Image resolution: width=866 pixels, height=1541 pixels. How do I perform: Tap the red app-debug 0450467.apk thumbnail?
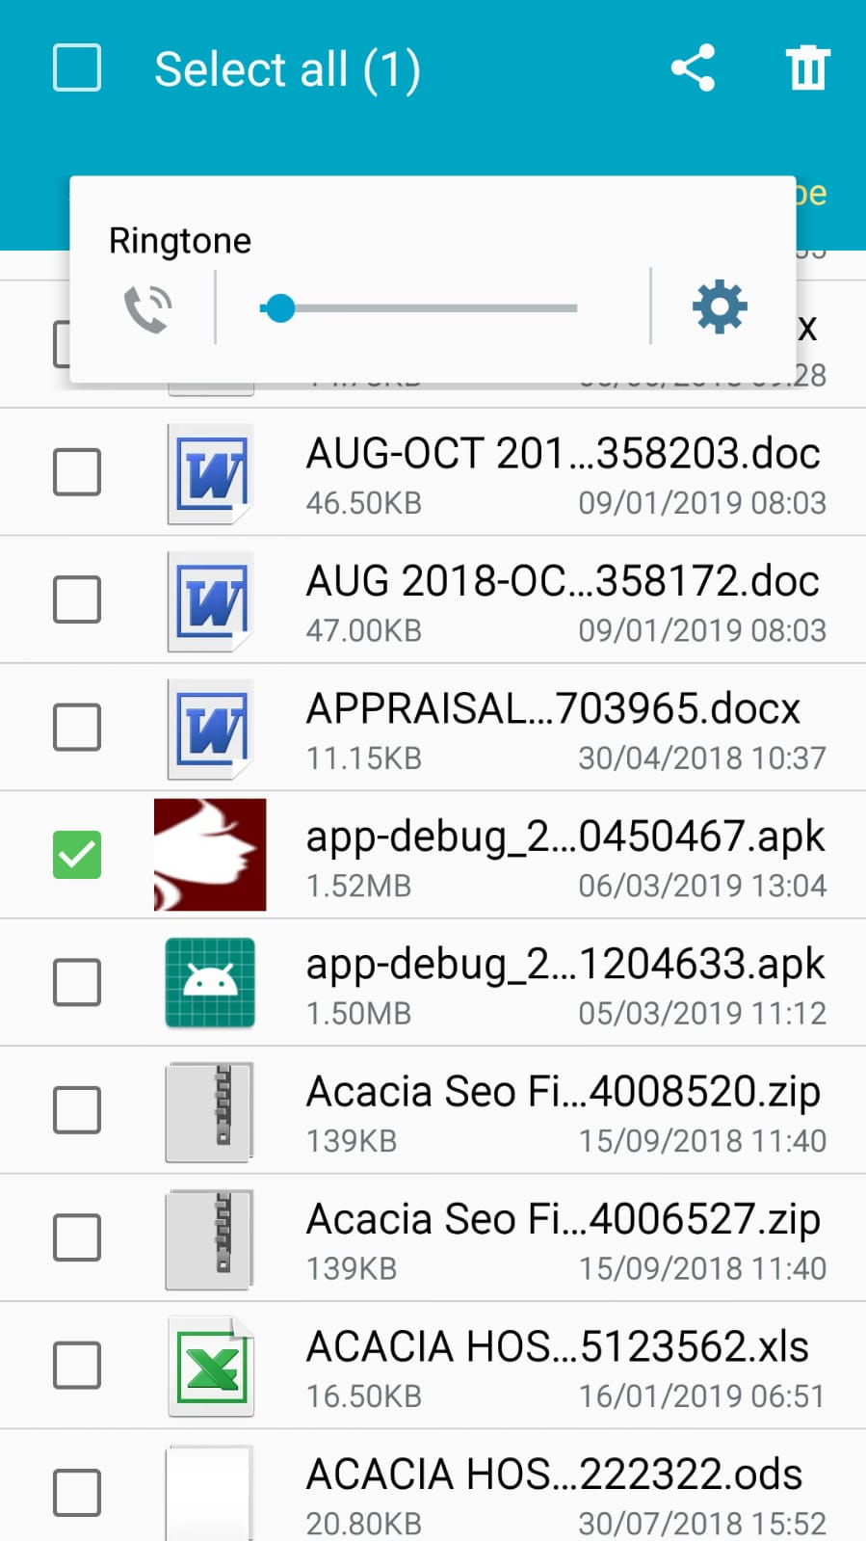[210, 855]
